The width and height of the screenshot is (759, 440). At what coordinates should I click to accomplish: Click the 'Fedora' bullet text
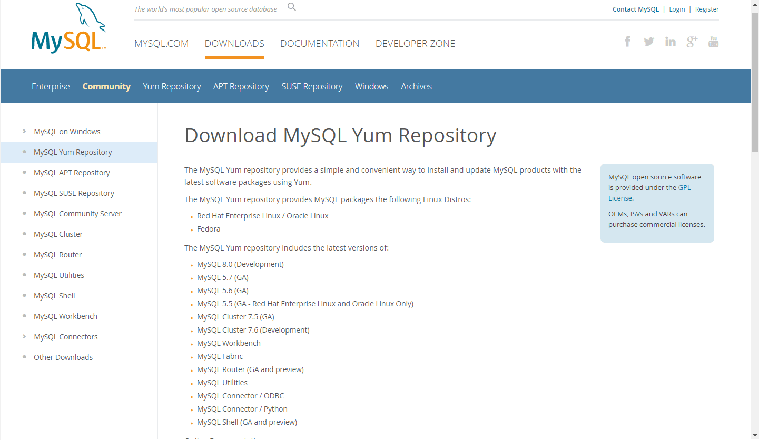click(209, 229)
